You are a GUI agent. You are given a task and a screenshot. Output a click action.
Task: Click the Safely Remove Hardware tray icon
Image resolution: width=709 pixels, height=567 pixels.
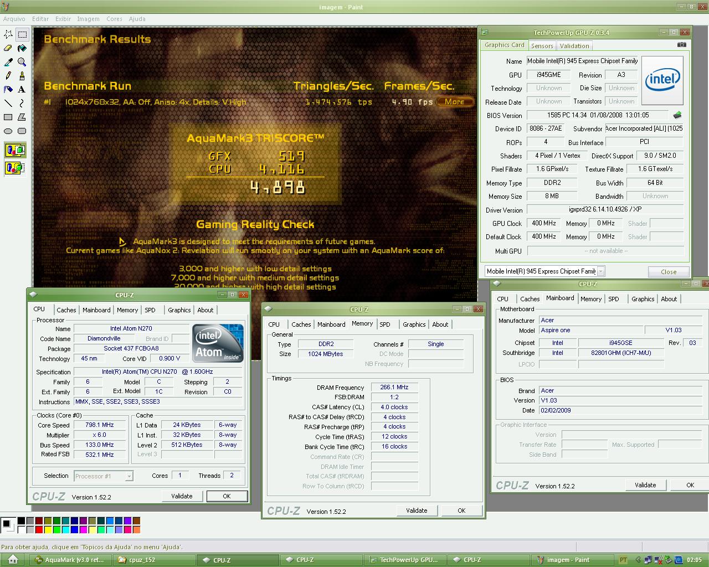(669, 560)
